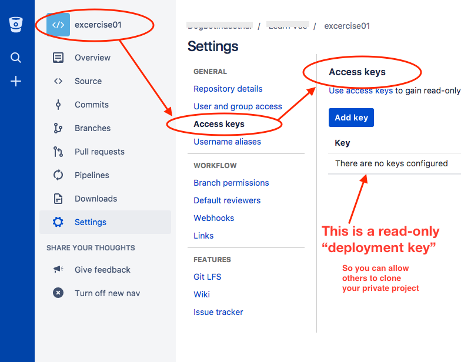Click the Give feedback megaphone icon
Screen dimensions: 461x362
58,269
